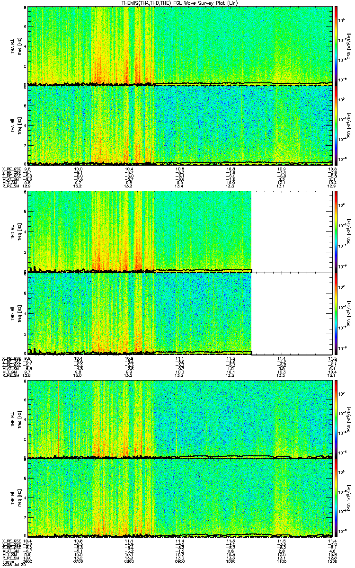The image size is (355, 568).
Task: Click the hhmm axis label at bottom
Action: (7, 562)
